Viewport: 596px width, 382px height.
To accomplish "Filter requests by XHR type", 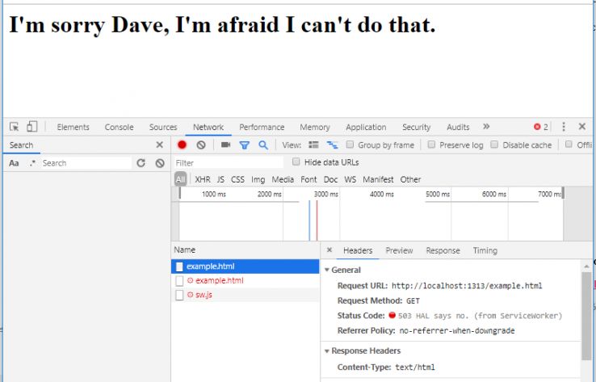I will click(x=202, y=179).
